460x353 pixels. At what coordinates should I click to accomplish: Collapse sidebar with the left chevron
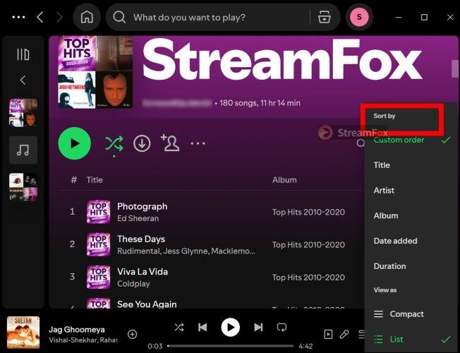coord(23,80)
